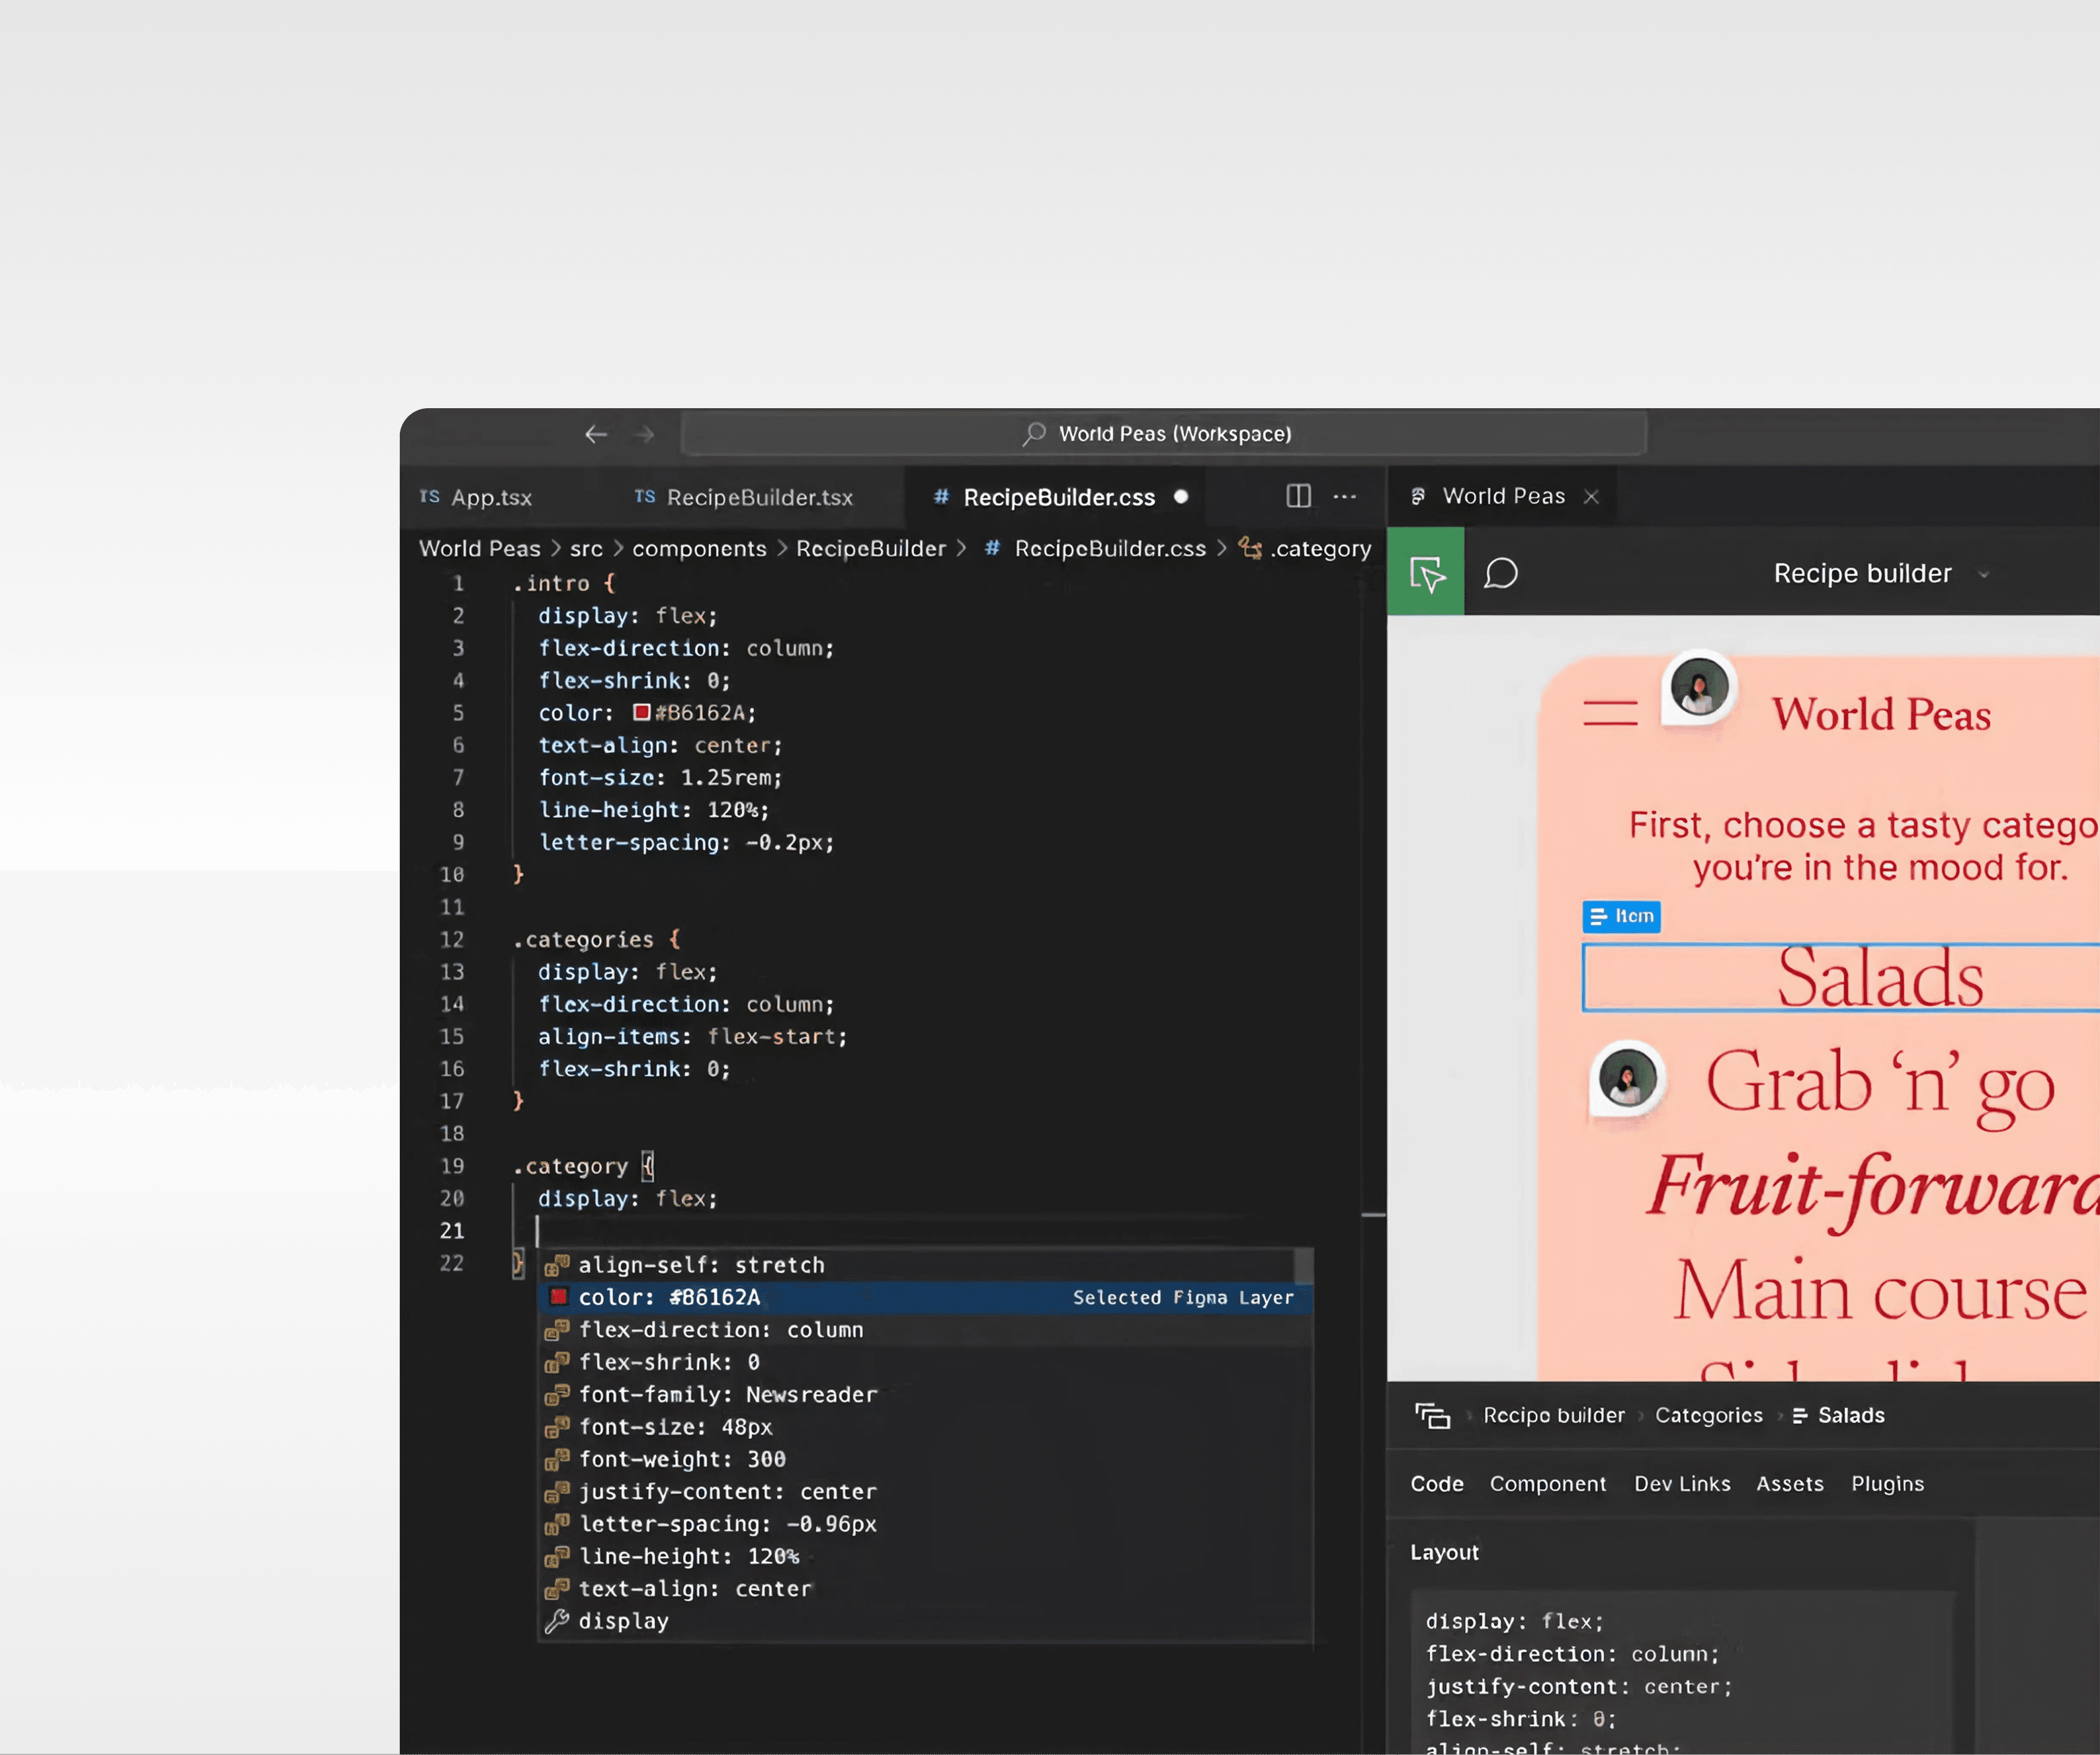
Task: Open the Component tab in Figma panel
Action: tap(1547, 1484)
